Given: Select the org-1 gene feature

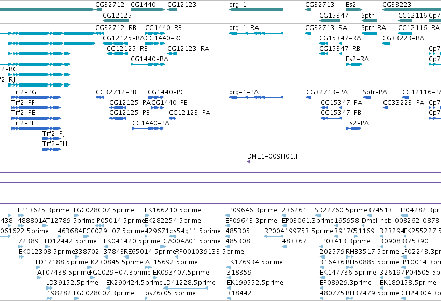Looking at the screenshot, I should (x=256, y=10).
